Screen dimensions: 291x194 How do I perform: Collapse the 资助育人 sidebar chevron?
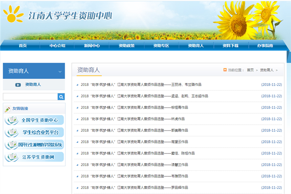click(60, 71)
